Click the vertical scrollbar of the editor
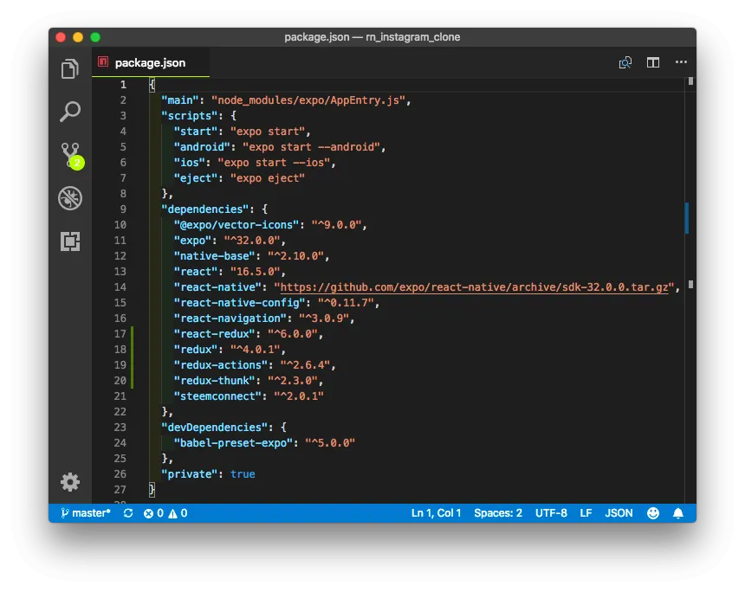Image resolution: width=745 pixels, height=592 pixels. 690,290
